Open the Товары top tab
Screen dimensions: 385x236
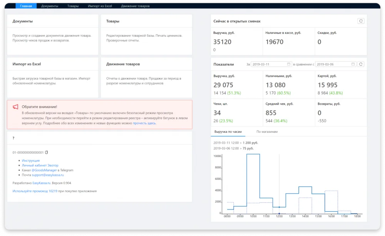tap(73, 6)
